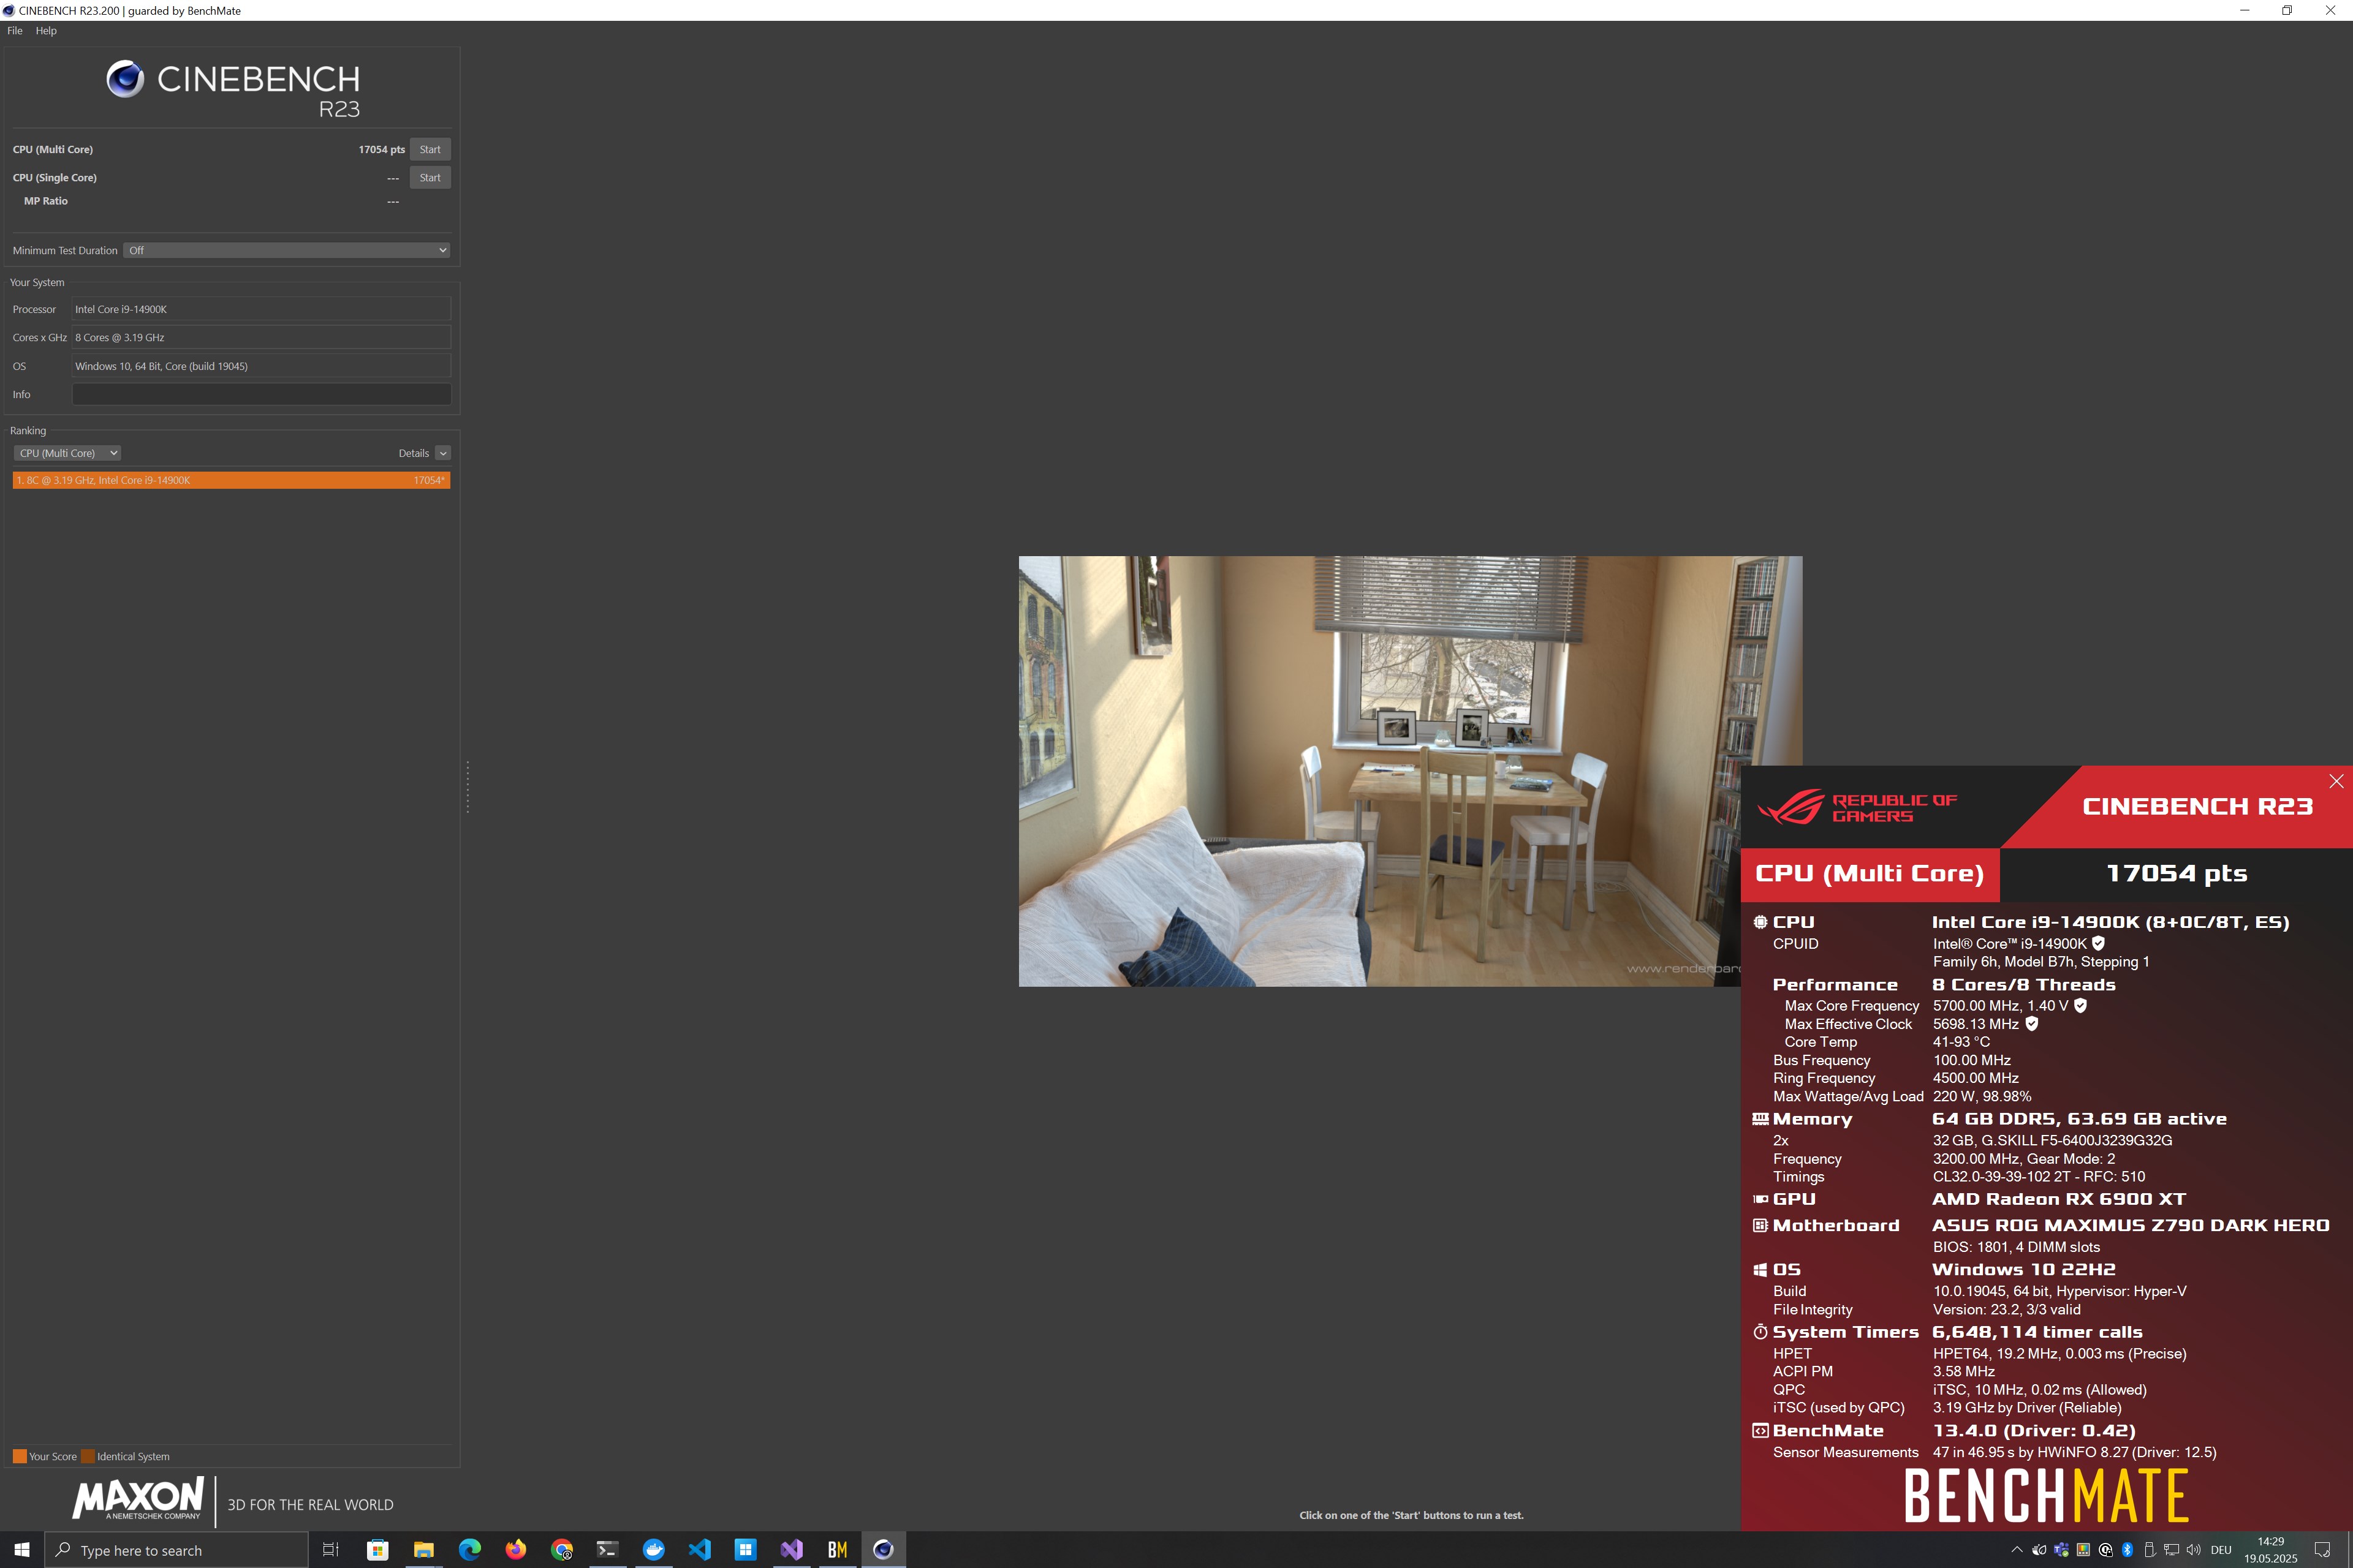Click the shield icon next to 5698.13 MHz
The width and height of the screenshot is (2353, 1568).
(2031, 1024)
